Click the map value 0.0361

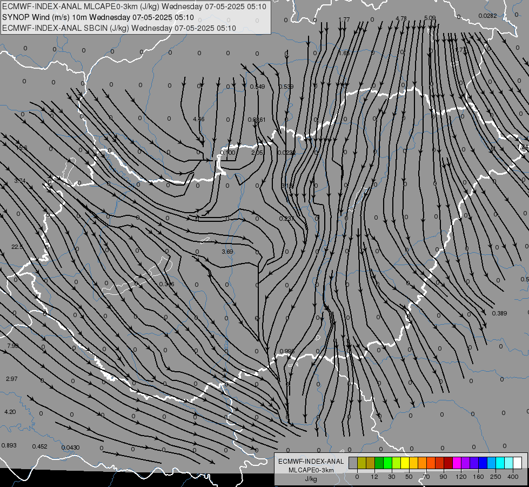point(257,119)
